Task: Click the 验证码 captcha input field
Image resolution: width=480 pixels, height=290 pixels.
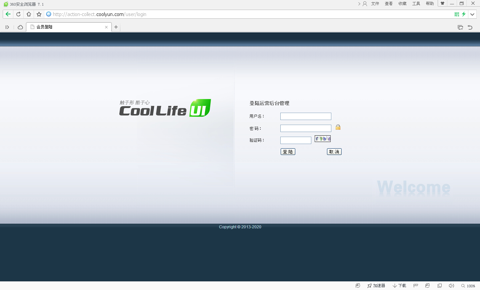Action: (x=296, y=140)
